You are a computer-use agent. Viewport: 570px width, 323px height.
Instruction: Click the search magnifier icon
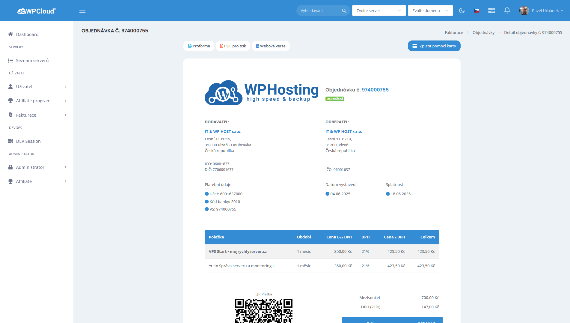pos(344,11)
